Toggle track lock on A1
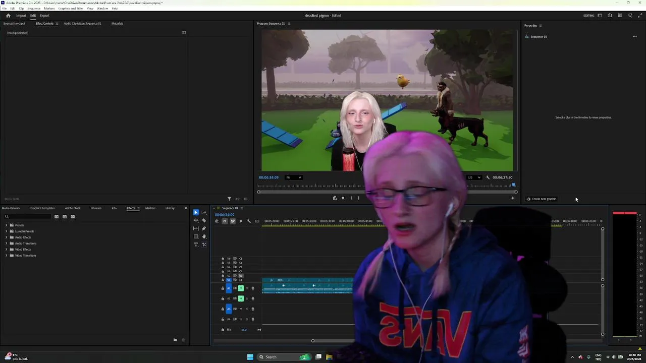This screenshot has width=646, height=363. 223,288
